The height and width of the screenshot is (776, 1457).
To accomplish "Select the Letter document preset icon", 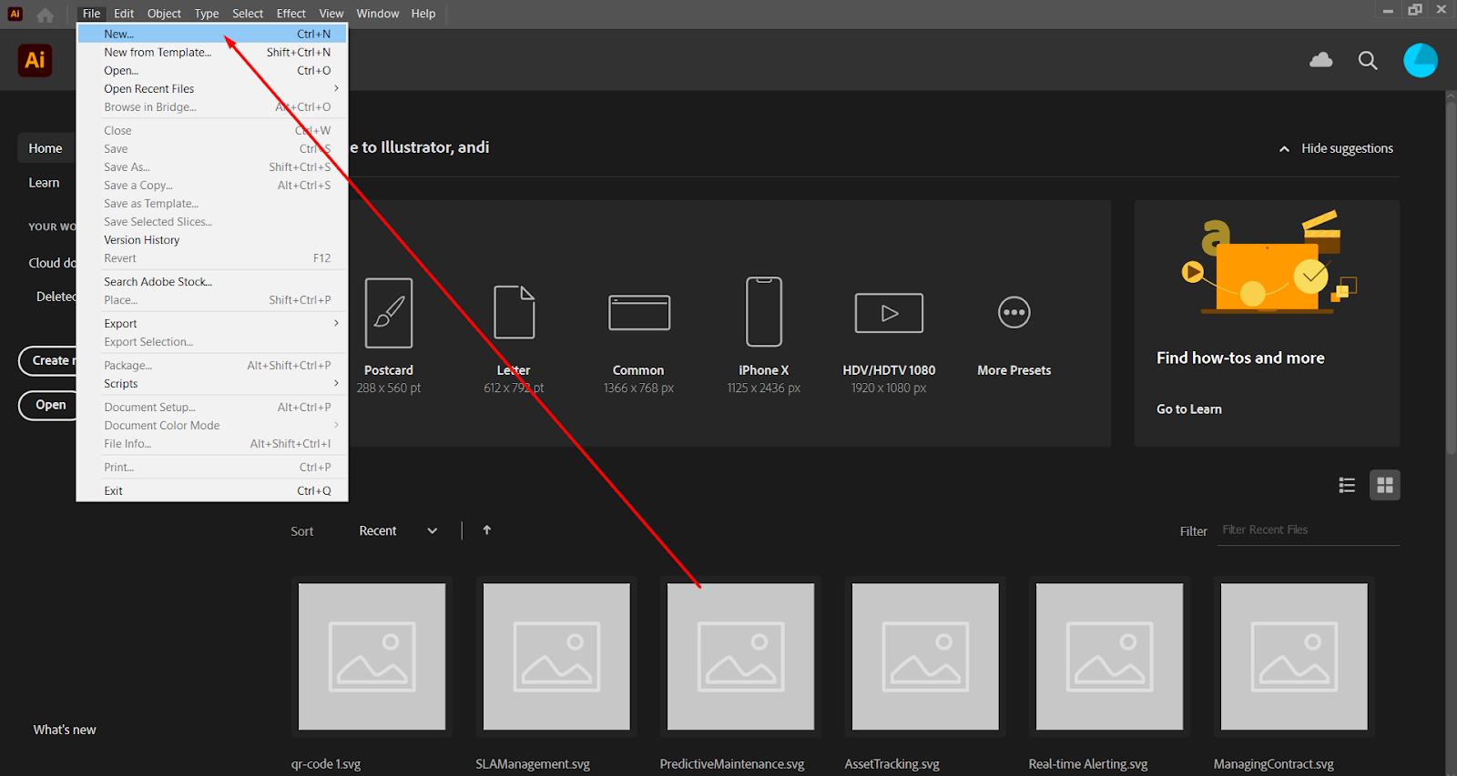I will coord(514,312).
